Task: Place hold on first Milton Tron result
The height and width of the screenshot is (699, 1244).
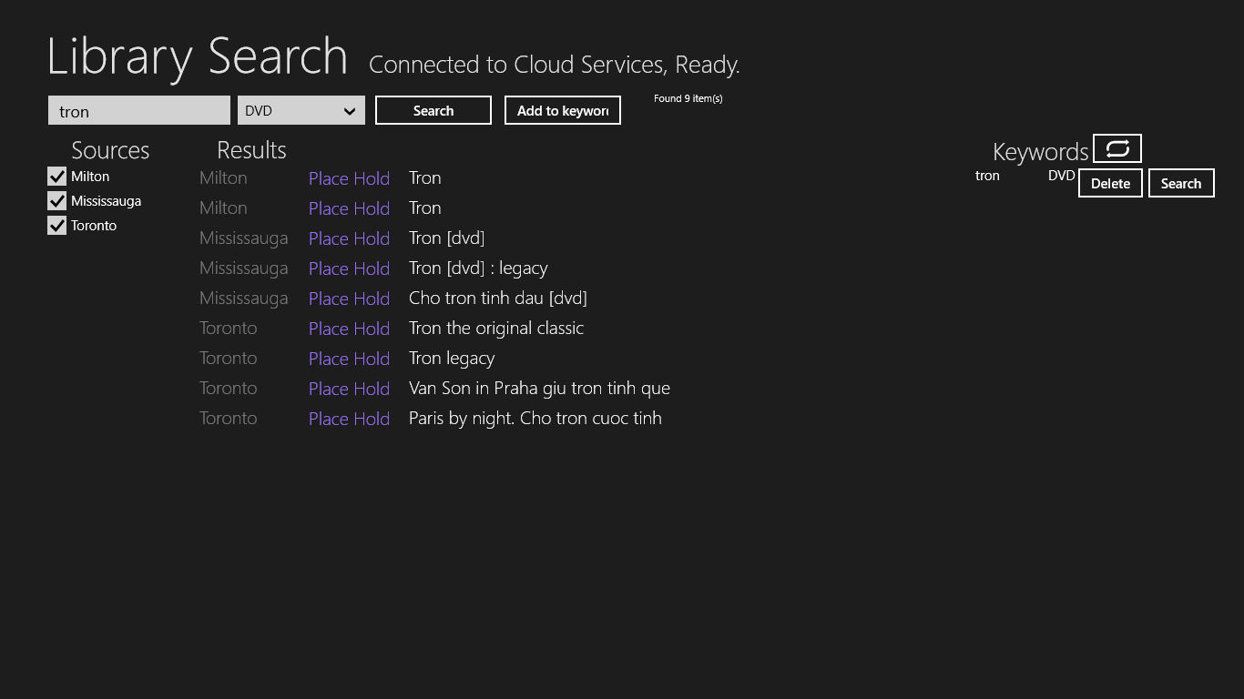Action: click(x=349, y=178)
